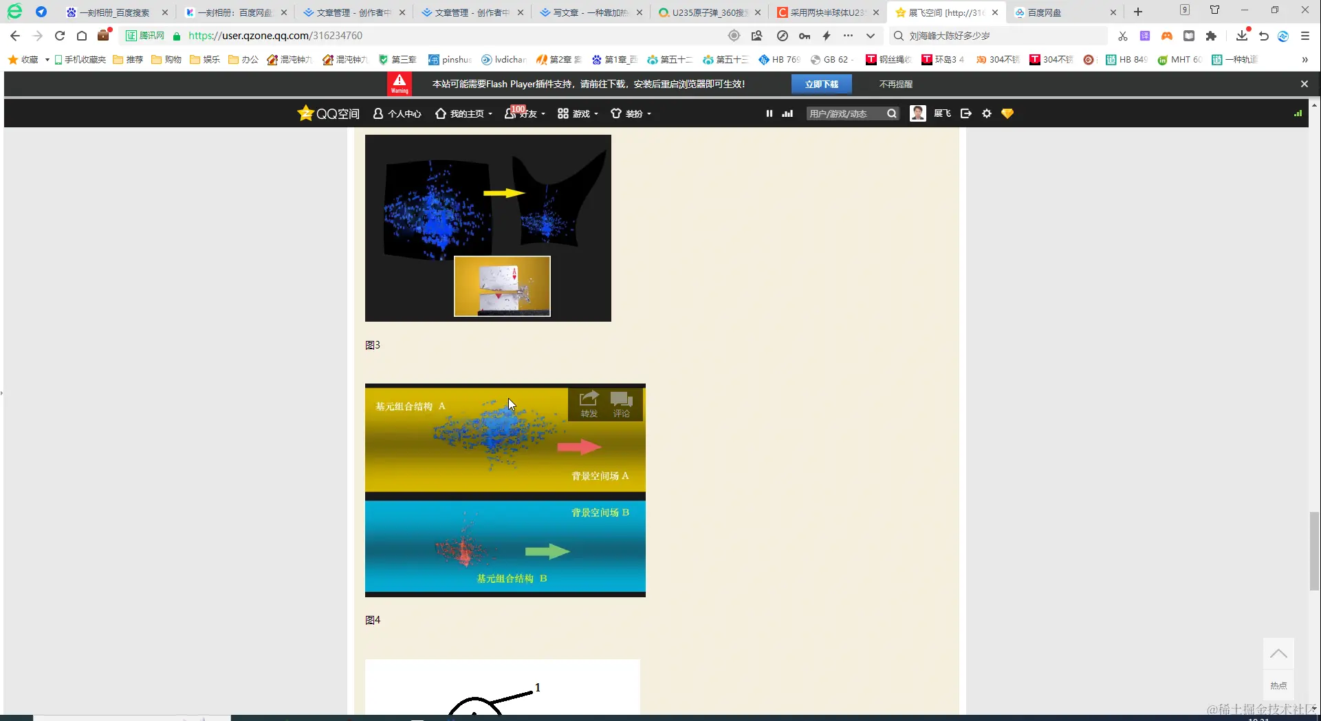Switch to the 一刻相册_百度搜索 tab
This screenshot has height=721, width=1321.
pyautogui.click(x=116, y=12)
